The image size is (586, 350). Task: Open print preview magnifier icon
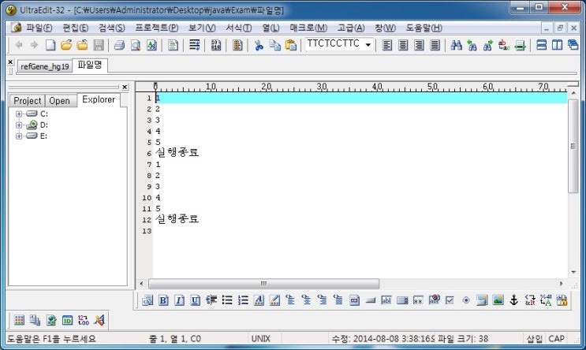(x=136, y=45)
